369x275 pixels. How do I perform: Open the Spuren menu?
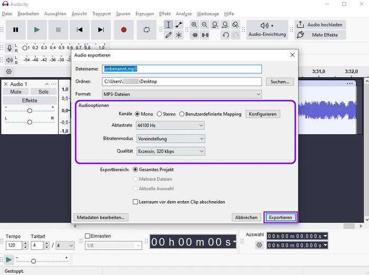click(x=123, y=14)
